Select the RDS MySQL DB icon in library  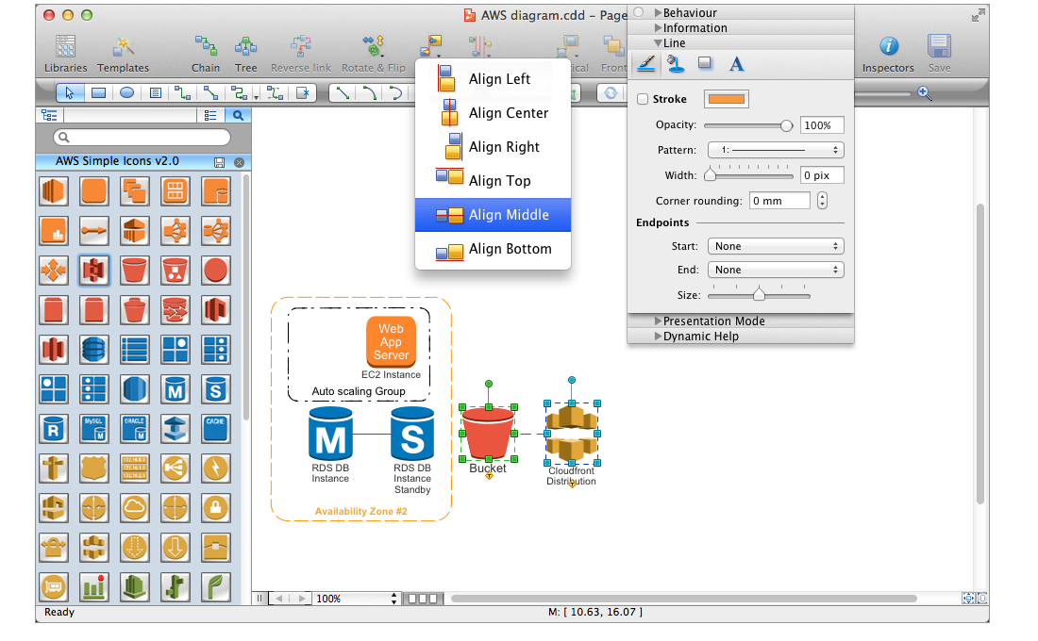point(93,429)
